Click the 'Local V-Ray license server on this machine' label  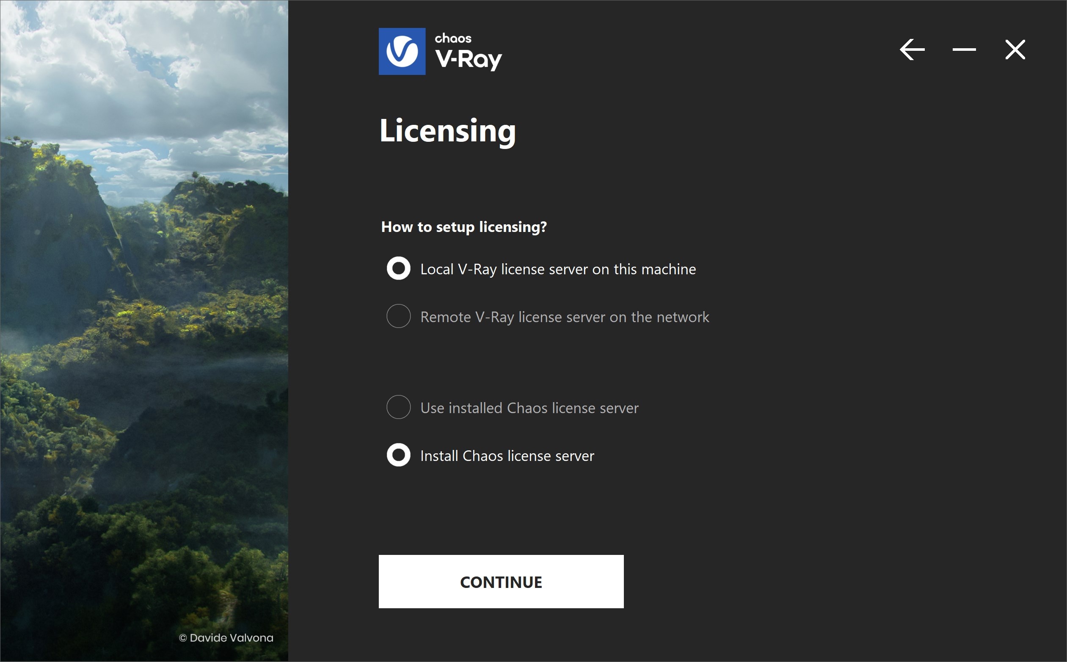click(x=558, y=269)
